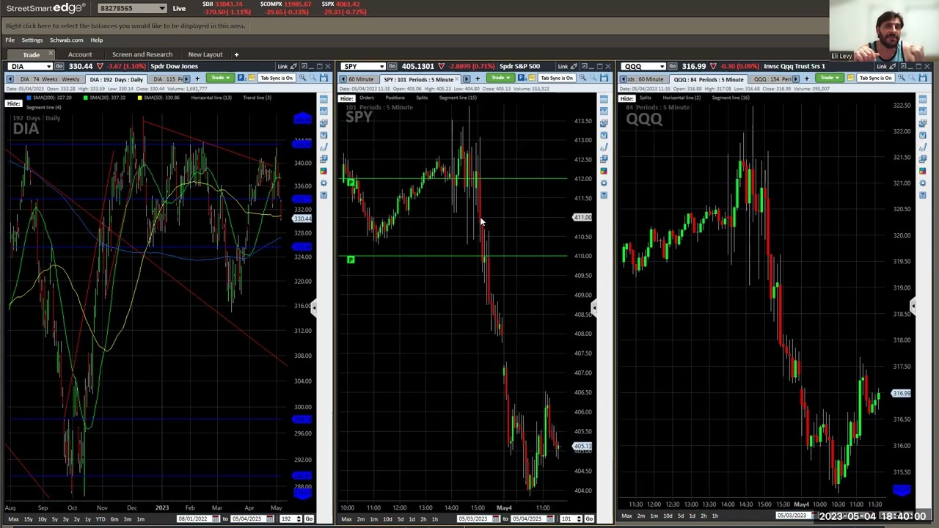Add a new chart tab in QQQ window
This screenshot has height=528, width=939.
point(807,78)
